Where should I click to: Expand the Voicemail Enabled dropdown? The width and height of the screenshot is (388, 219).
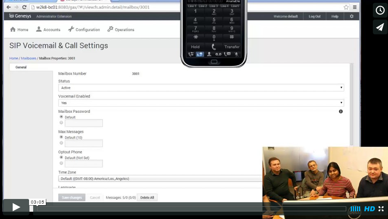pyautogui.click(x=201, y=103)
